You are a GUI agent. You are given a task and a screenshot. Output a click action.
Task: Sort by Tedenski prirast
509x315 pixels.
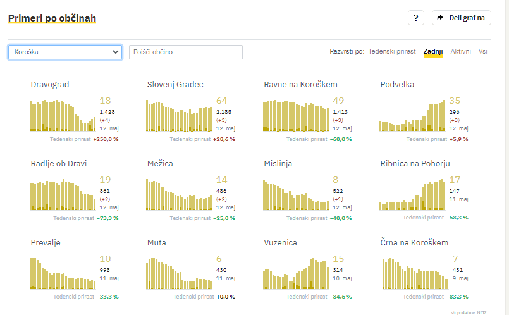pos(392,51)
